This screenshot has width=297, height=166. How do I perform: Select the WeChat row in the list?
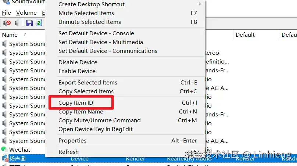tap(20, 150)
